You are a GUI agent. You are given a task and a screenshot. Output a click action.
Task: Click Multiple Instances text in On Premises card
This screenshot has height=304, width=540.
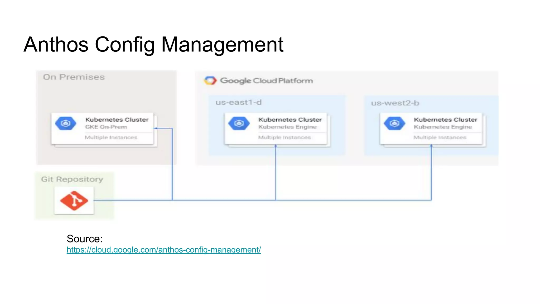click(111, 137)
